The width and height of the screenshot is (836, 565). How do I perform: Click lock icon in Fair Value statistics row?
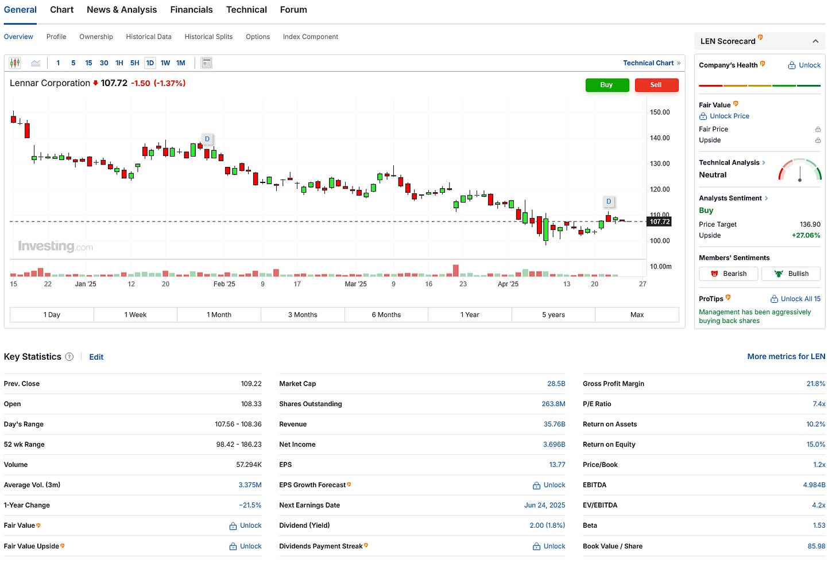pos(233,526)
